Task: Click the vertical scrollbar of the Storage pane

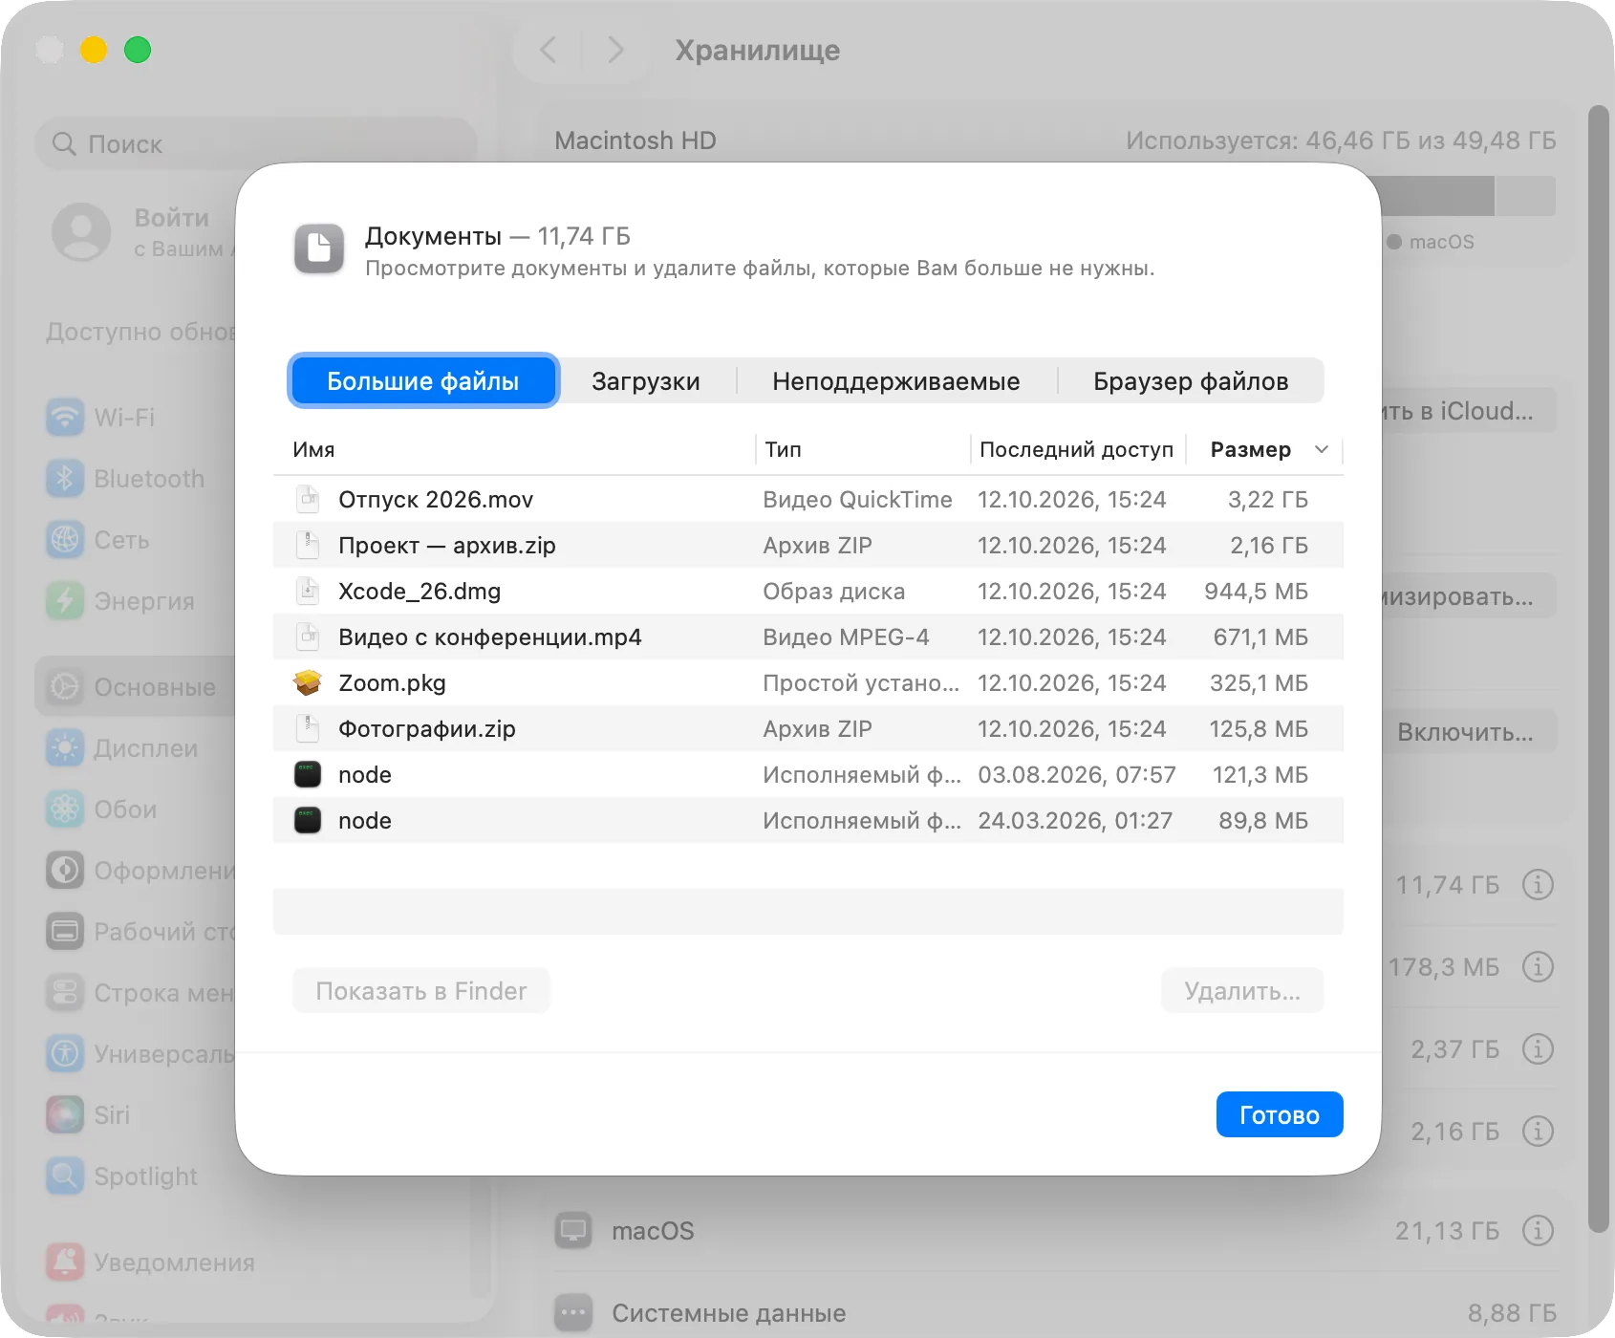Action: (1599, 669)
